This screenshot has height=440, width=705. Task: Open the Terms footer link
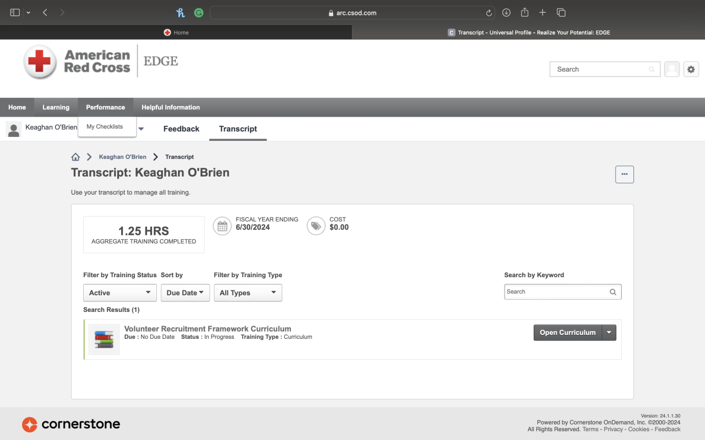click(x=590, y=429)
